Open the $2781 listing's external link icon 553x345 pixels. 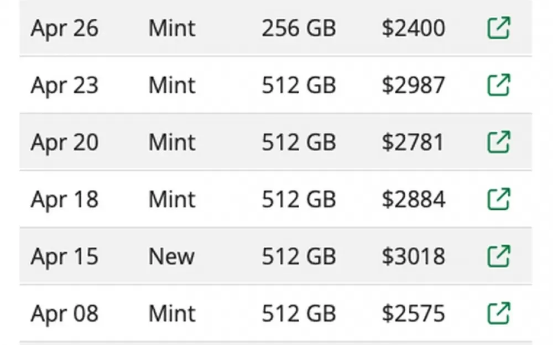[x=499, y=142]
